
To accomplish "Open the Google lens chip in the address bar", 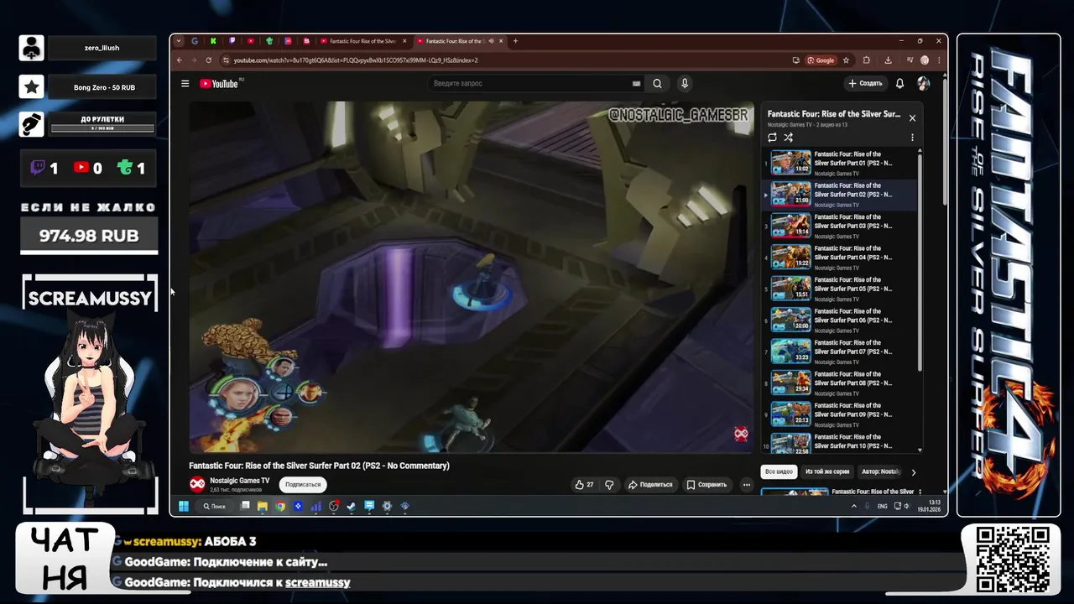I will 821,60.
